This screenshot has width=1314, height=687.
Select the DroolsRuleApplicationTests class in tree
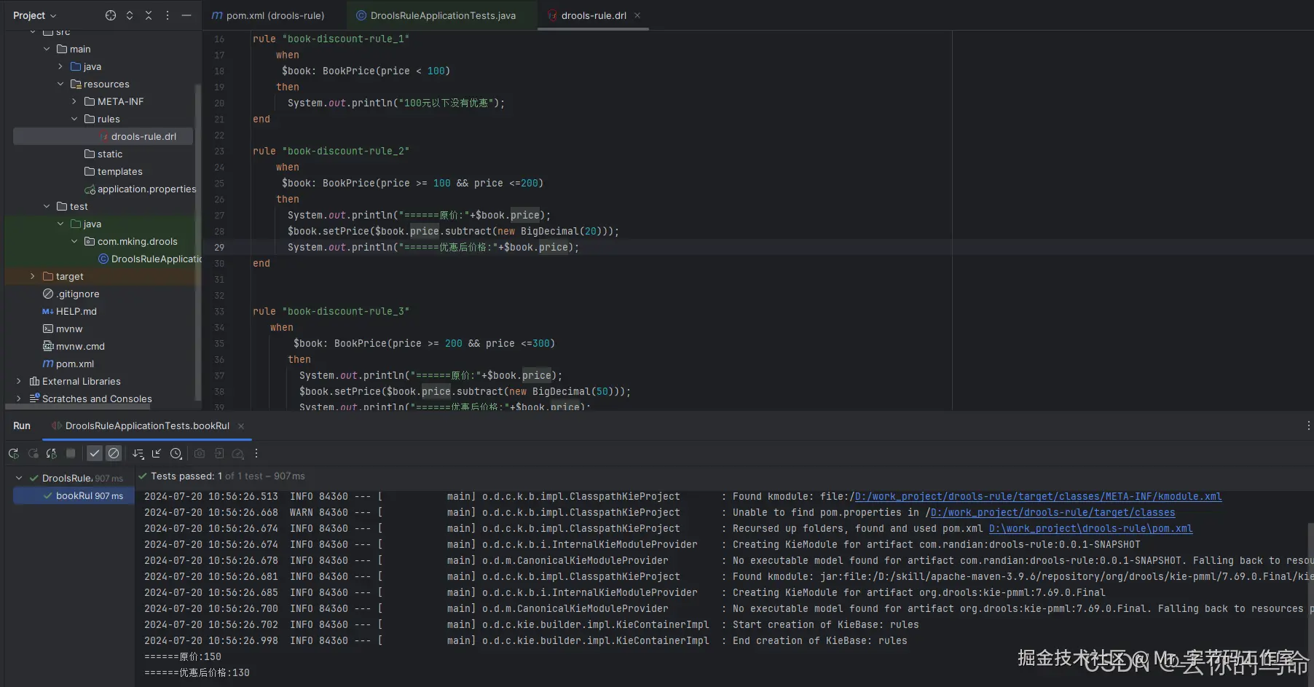[x=149, y=259]
